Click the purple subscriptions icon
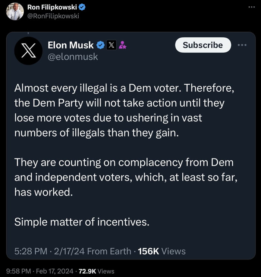Viewport: 261px width, 277px height. [x=122, y=45]
